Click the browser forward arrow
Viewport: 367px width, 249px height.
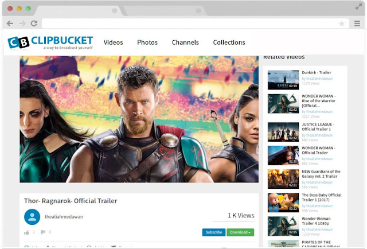tap(22, 24)
